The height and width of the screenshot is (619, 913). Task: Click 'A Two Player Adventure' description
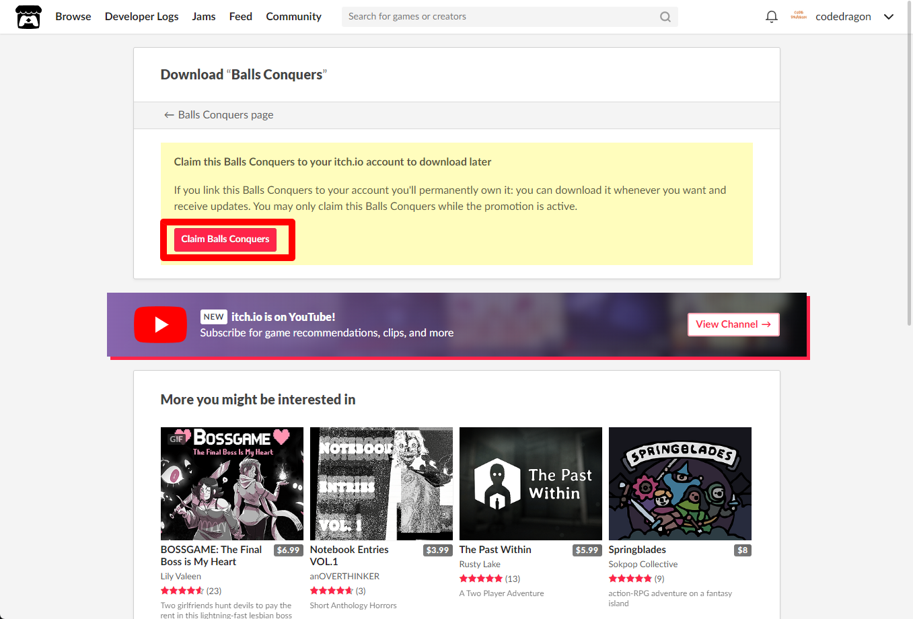(502, 593)
